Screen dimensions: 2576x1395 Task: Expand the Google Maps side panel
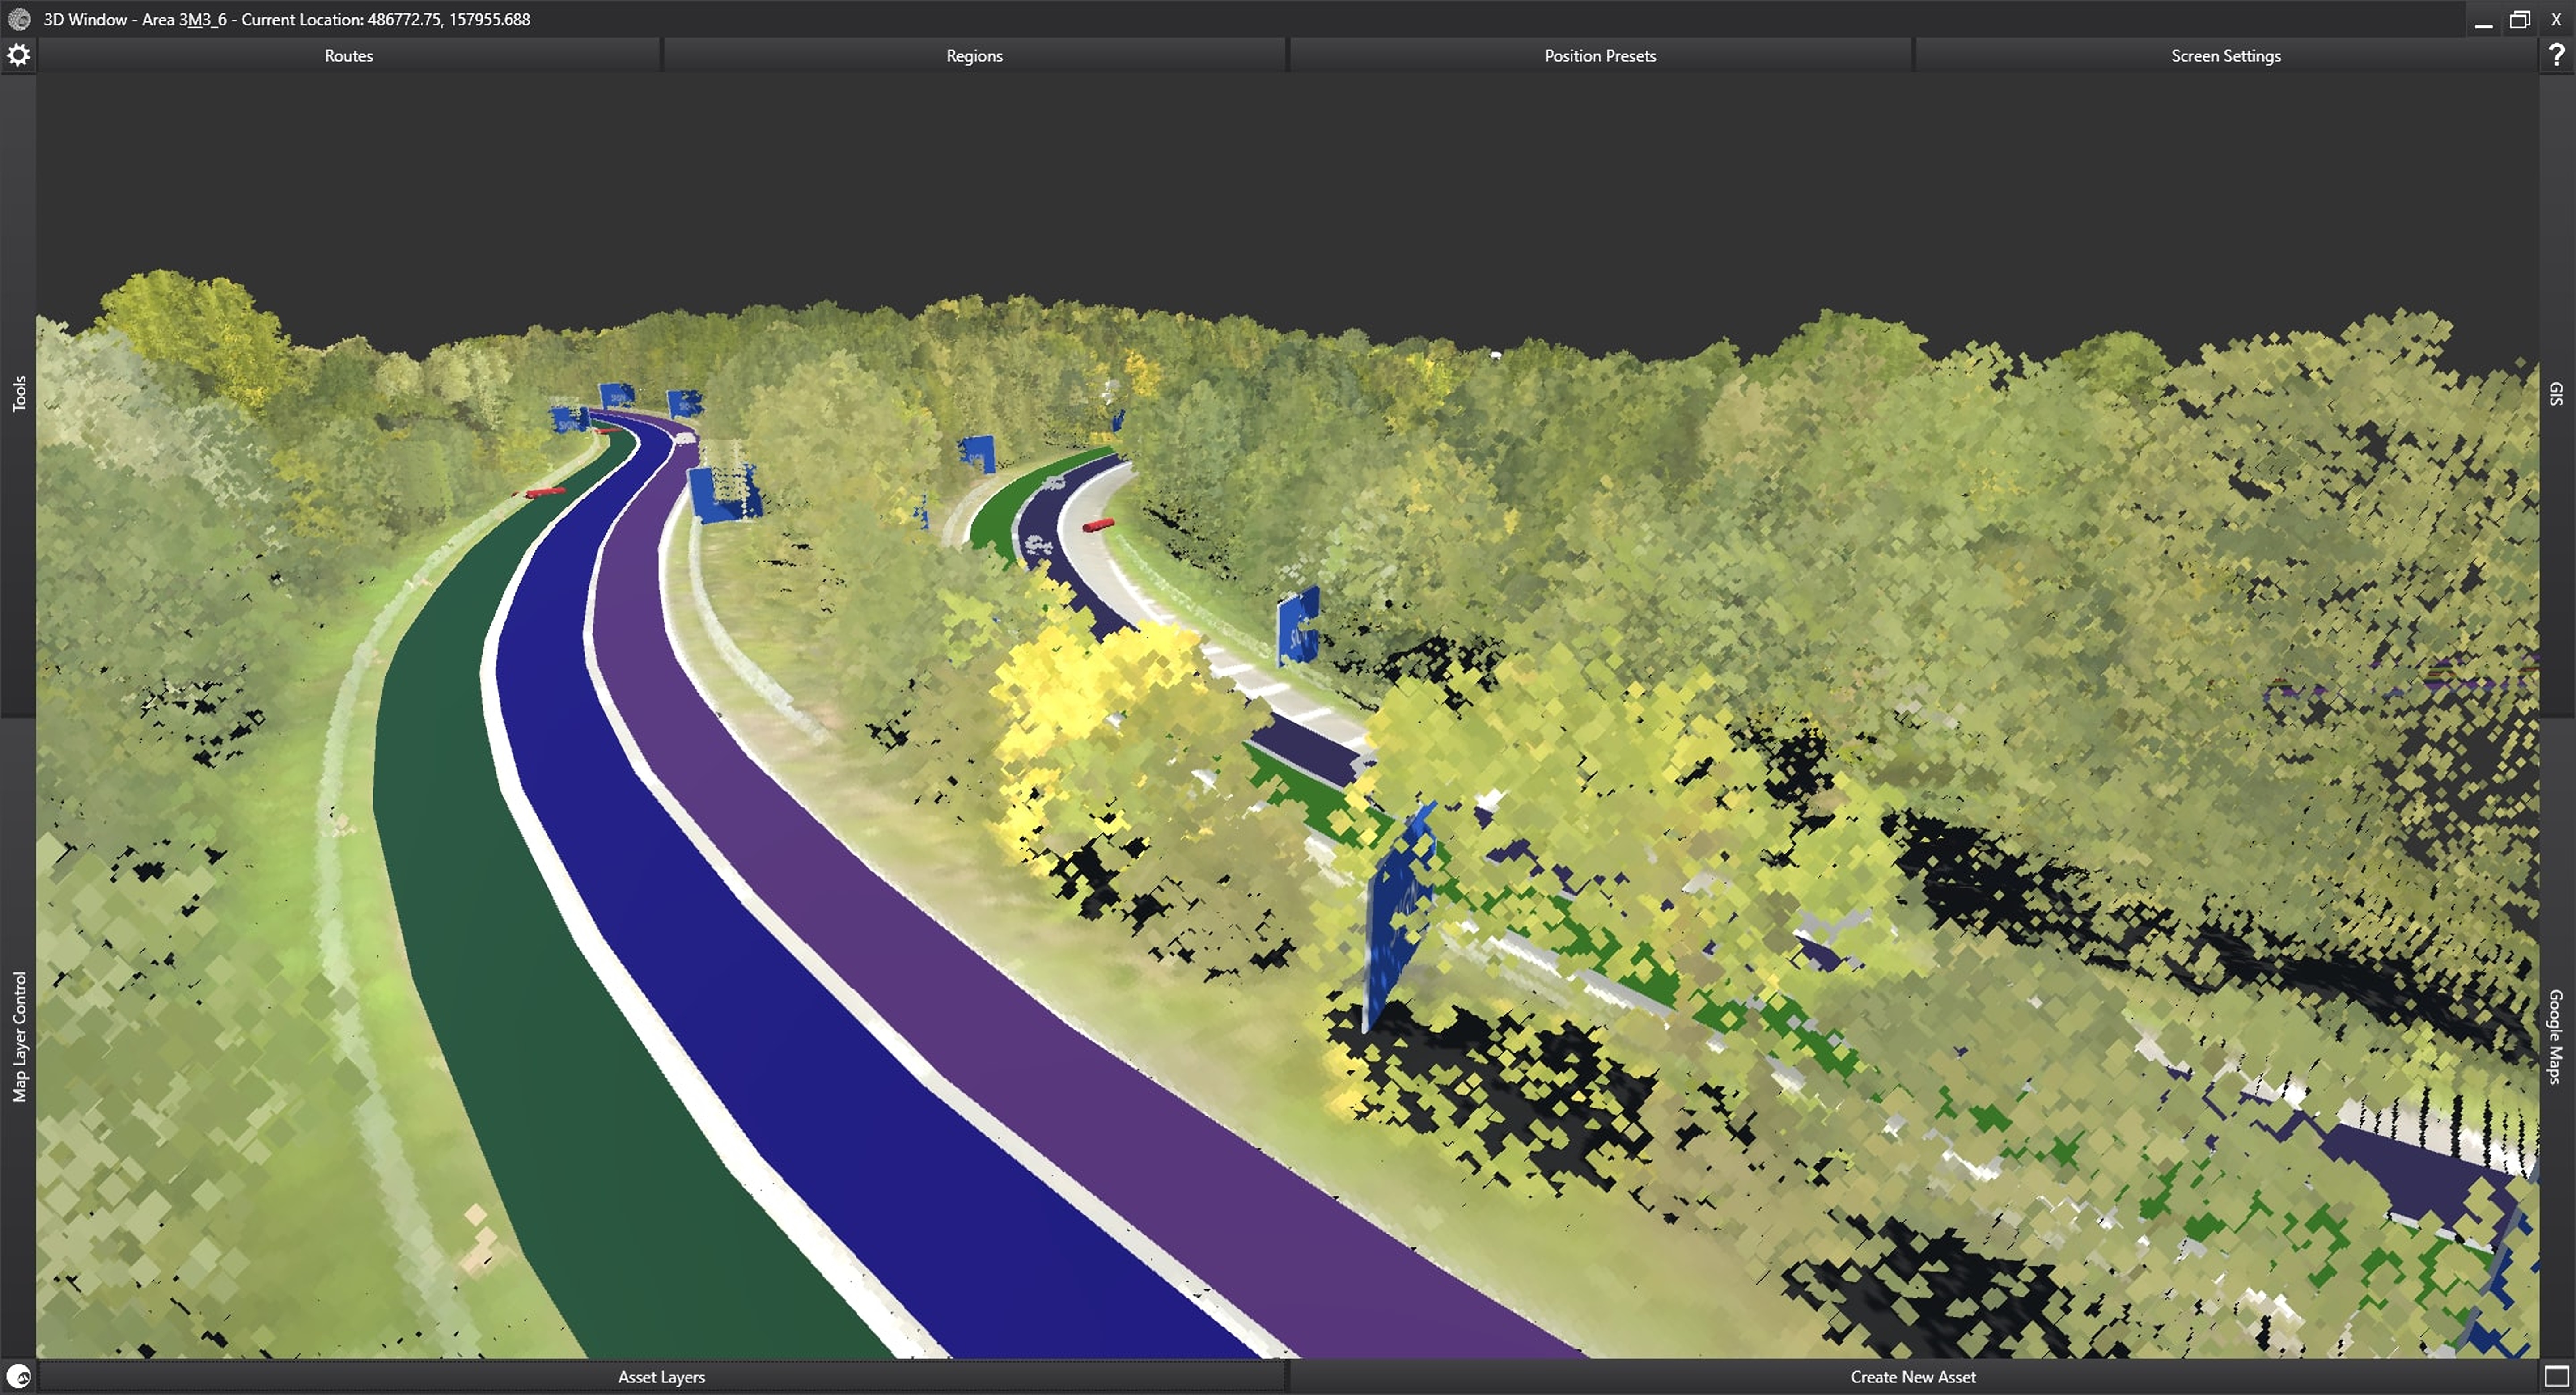2556,1036
